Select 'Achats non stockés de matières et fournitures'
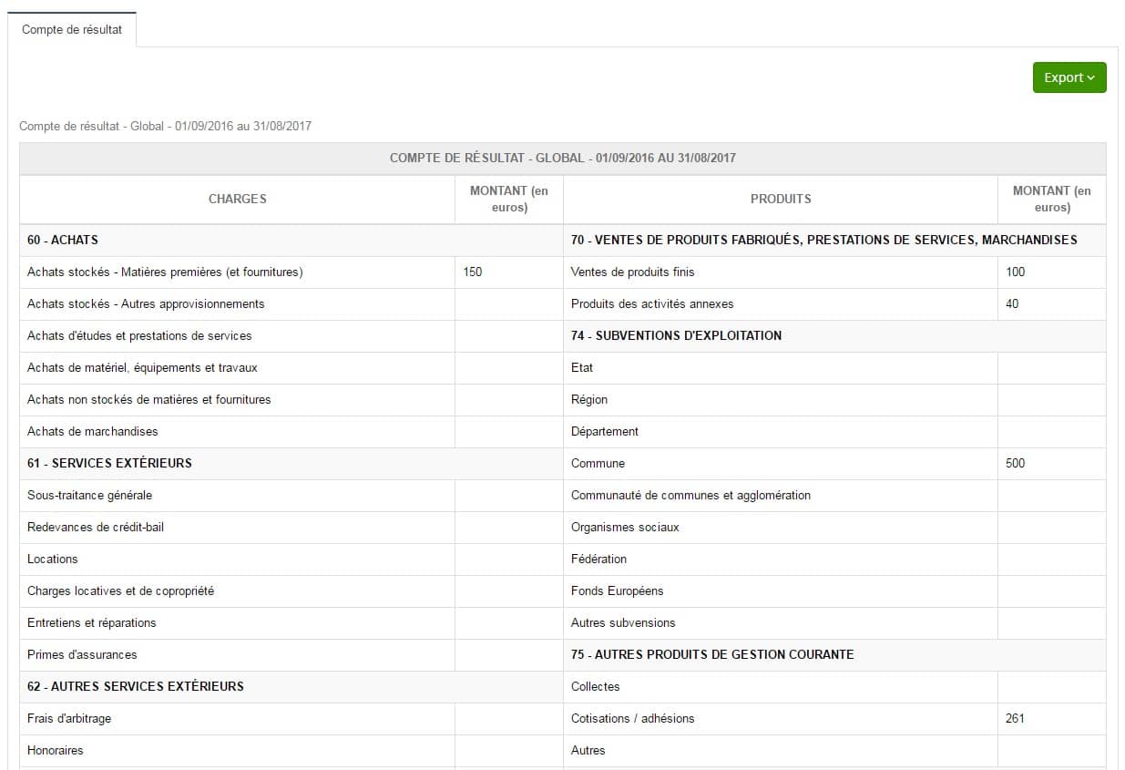 pyautogui.click(x=149, y=399)
